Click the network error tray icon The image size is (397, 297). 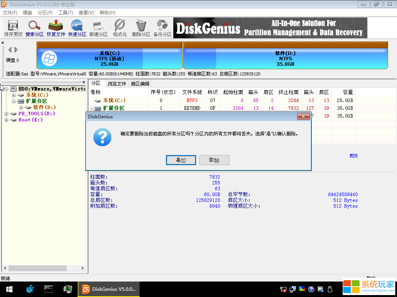[283, 289]
